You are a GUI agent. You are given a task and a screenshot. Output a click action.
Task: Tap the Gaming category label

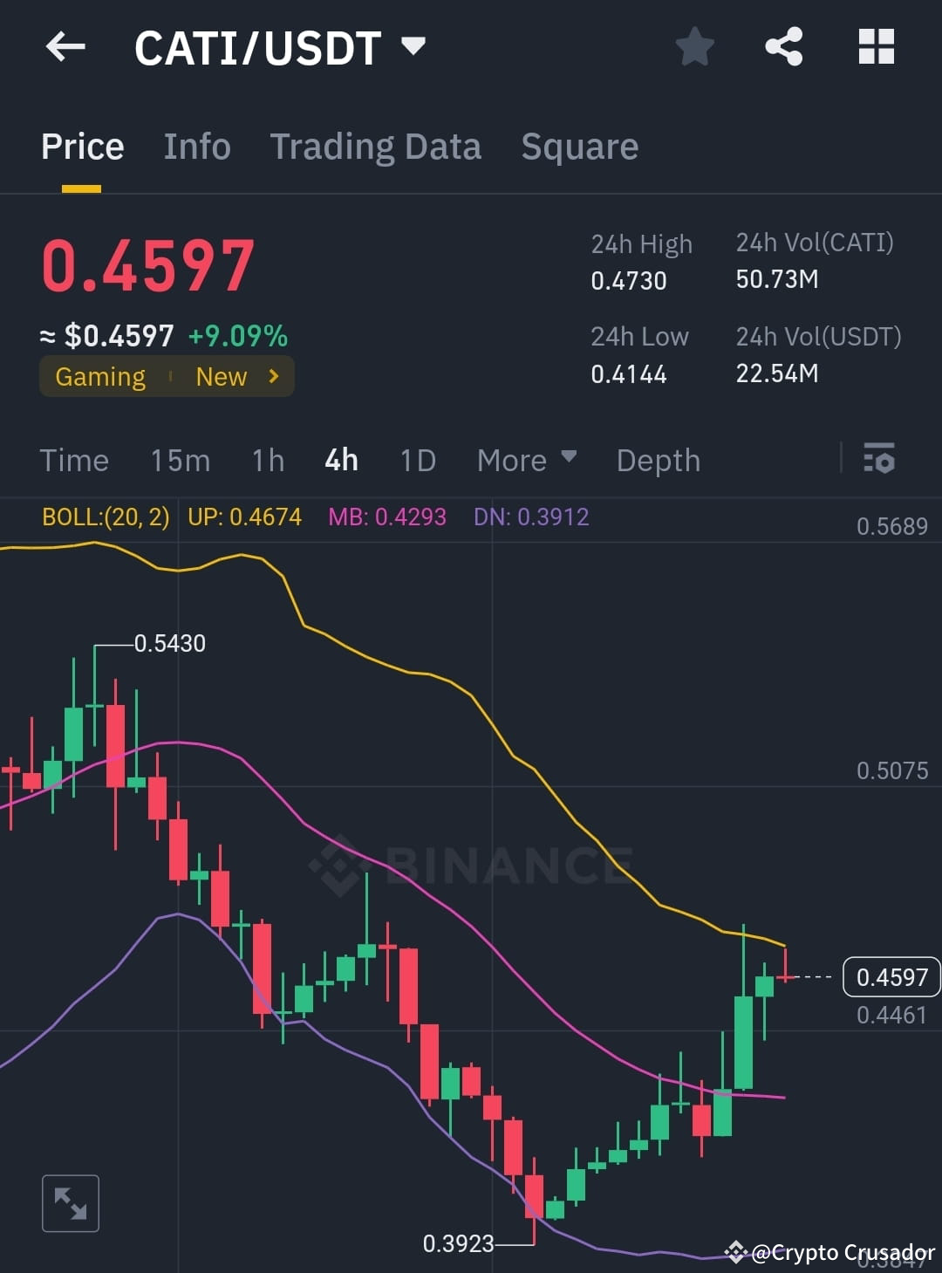(100, 376)
